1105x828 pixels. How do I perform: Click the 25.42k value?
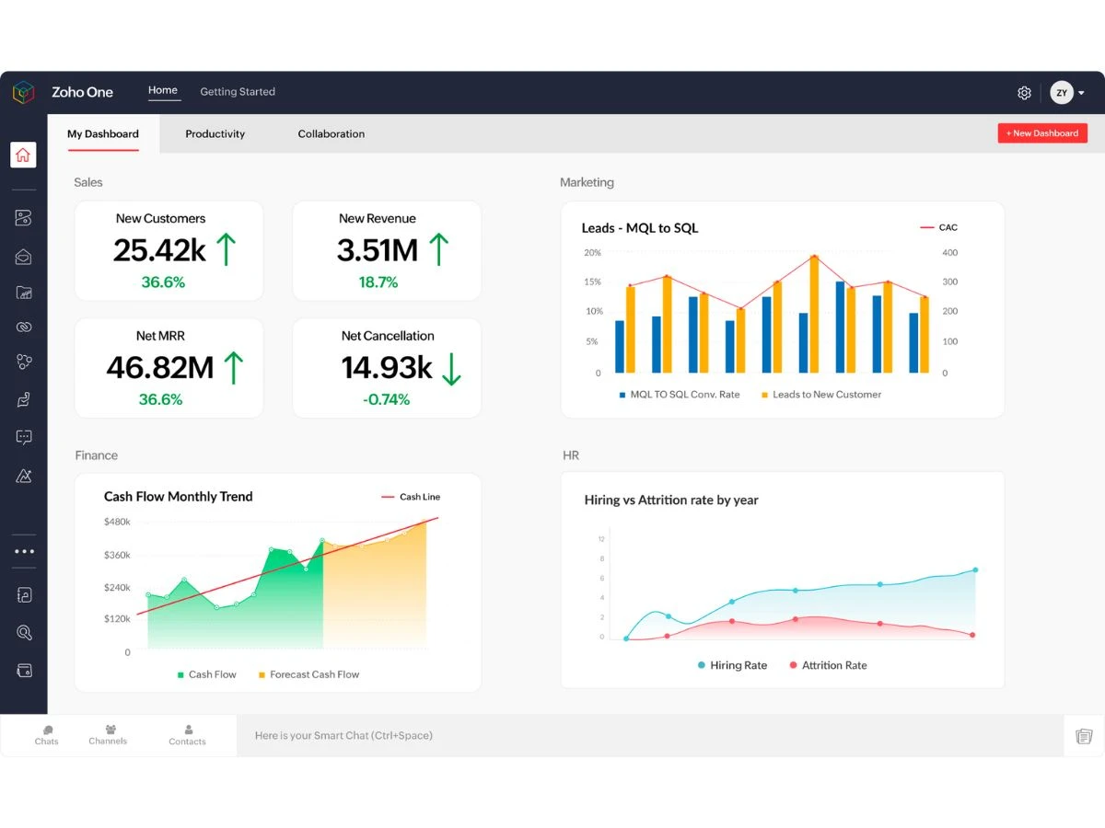159,250
